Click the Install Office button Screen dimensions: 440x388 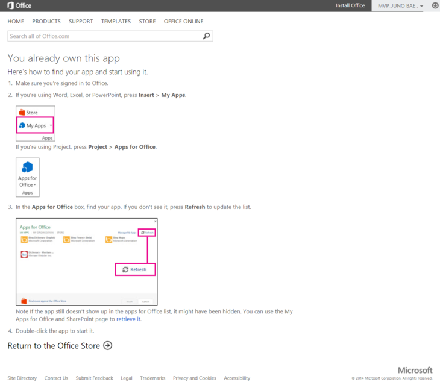coord(350,5)
